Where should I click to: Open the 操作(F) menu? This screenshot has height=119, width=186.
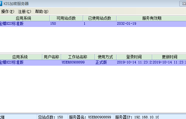(8, 11)
